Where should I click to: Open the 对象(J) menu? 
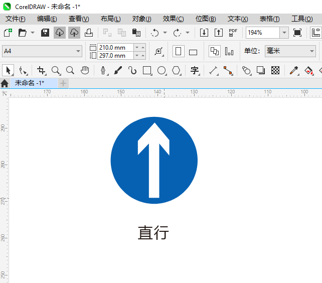pyautogui.click(x=142, y=19)
